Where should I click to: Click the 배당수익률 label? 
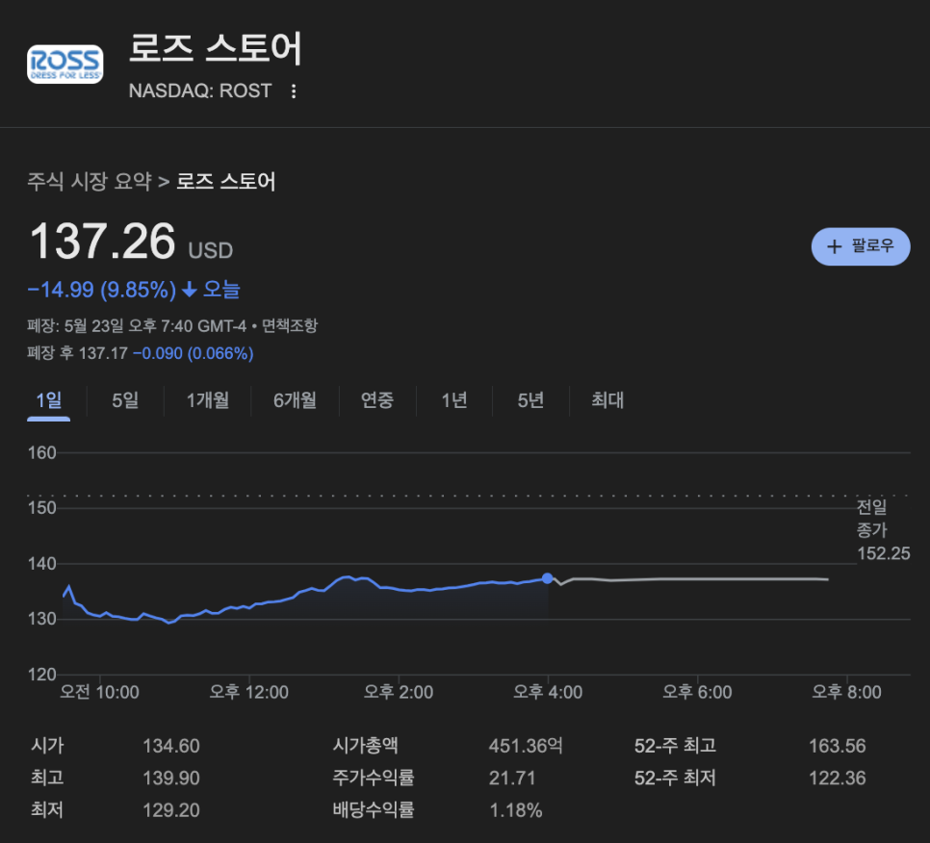tap(374, 810)
